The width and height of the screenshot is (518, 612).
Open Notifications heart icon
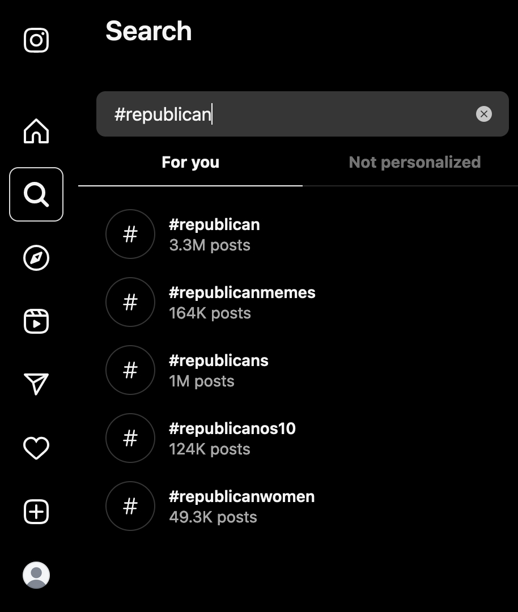(x=36, y=448)
